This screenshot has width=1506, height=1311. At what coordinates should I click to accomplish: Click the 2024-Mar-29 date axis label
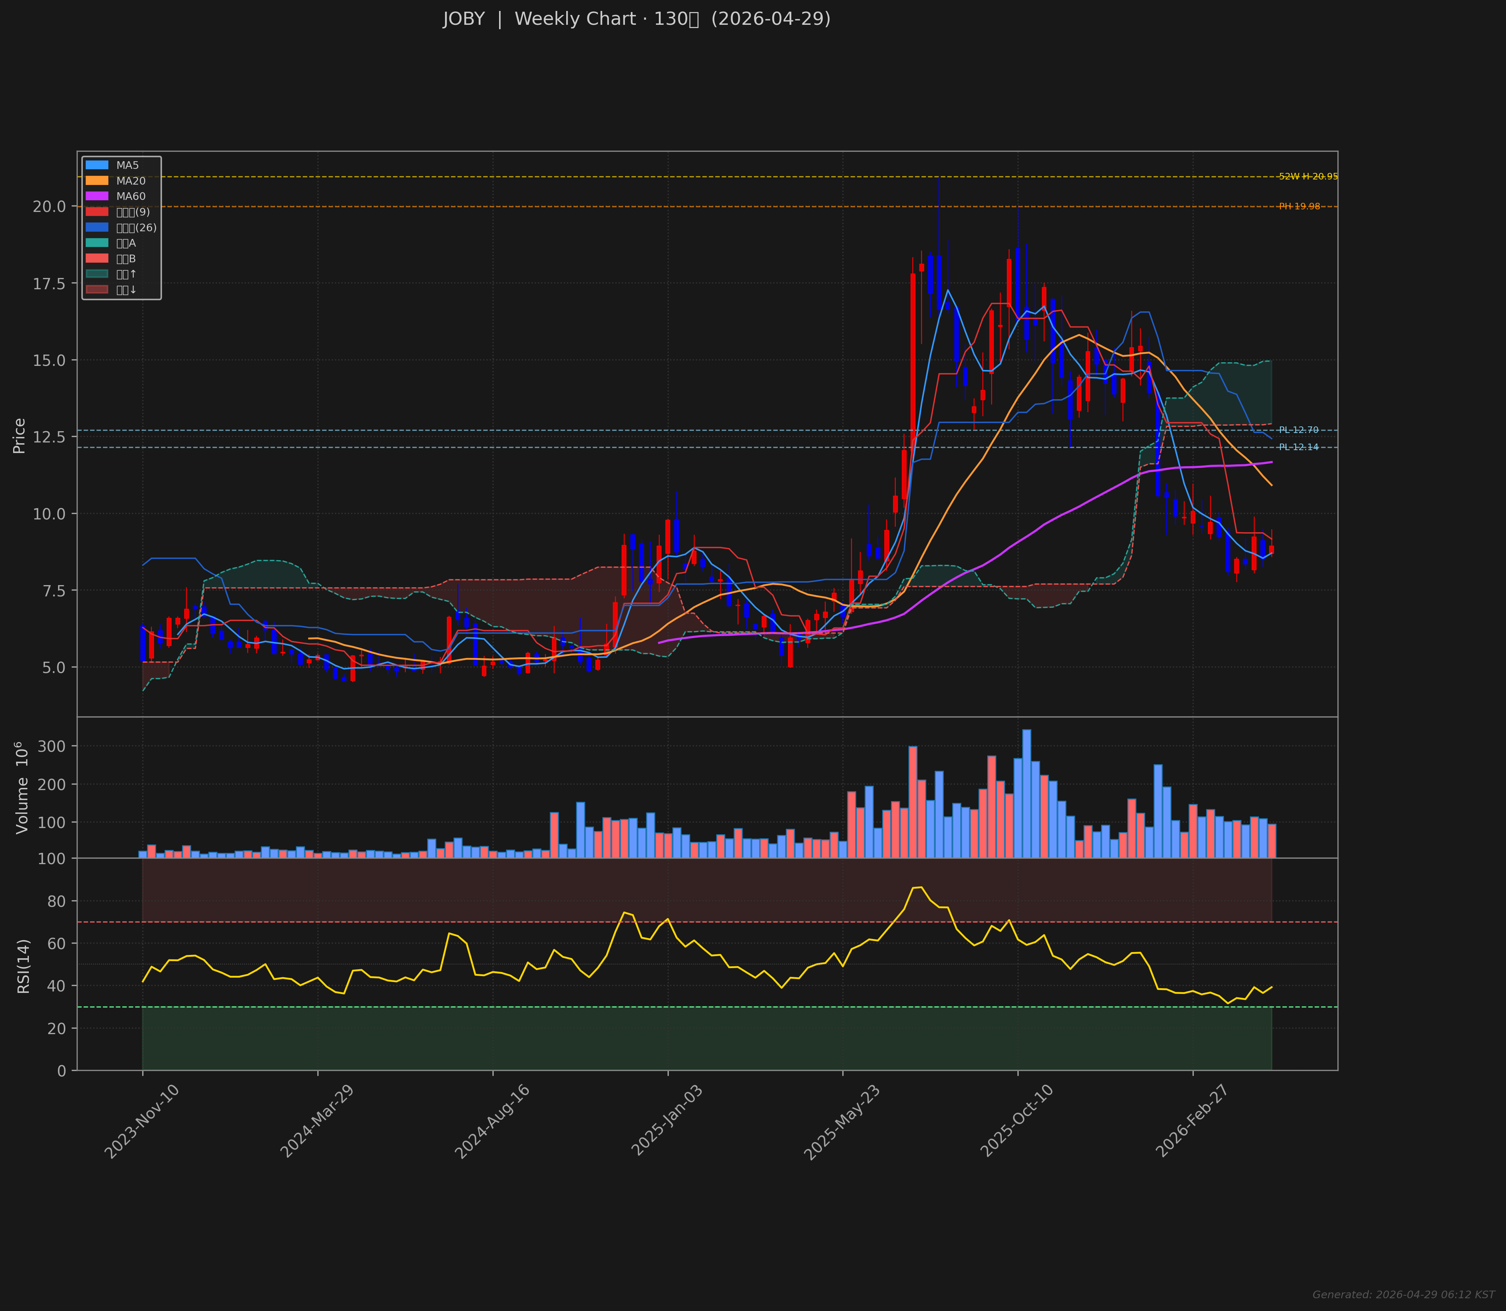coord(316,1121)
